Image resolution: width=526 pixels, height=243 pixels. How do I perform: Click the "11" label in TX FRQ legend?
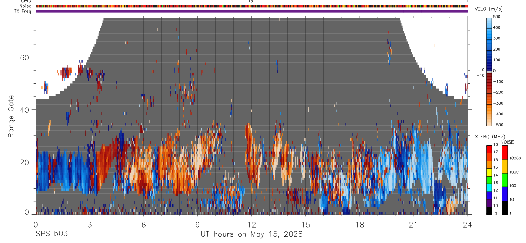coord(496,198)
